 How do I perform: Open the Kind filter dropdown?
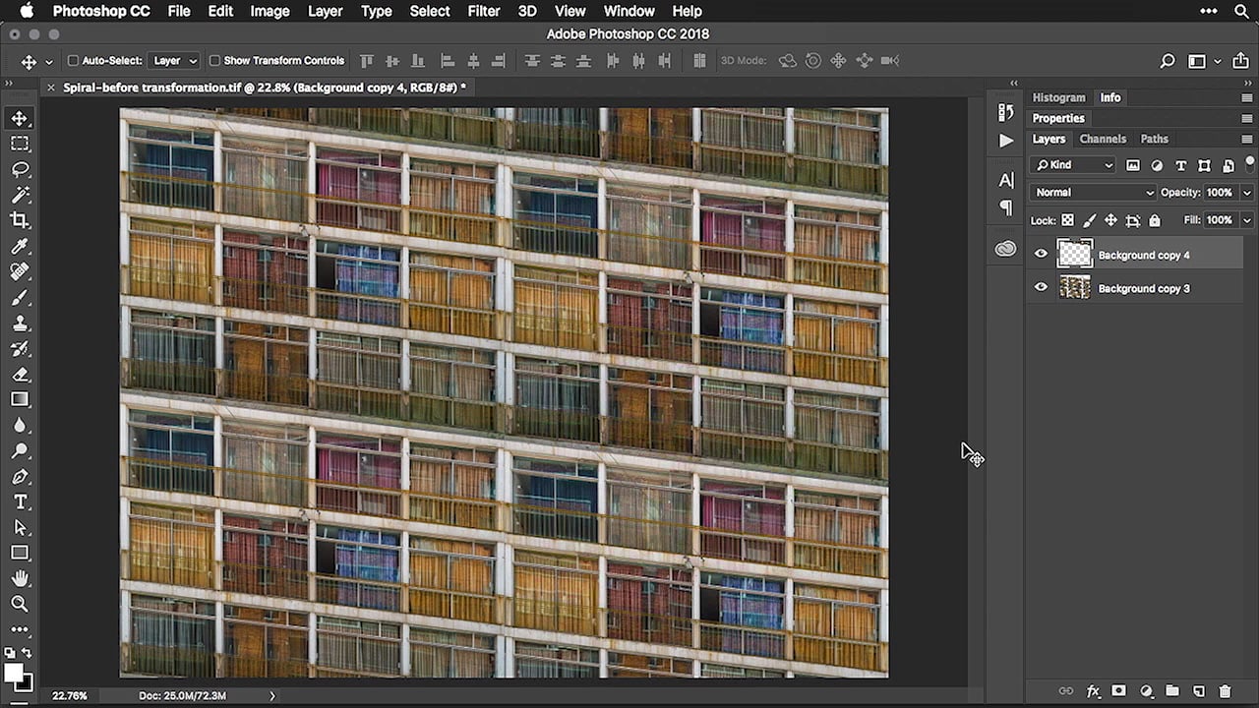pyautogui.click(x=1073, y=165)
